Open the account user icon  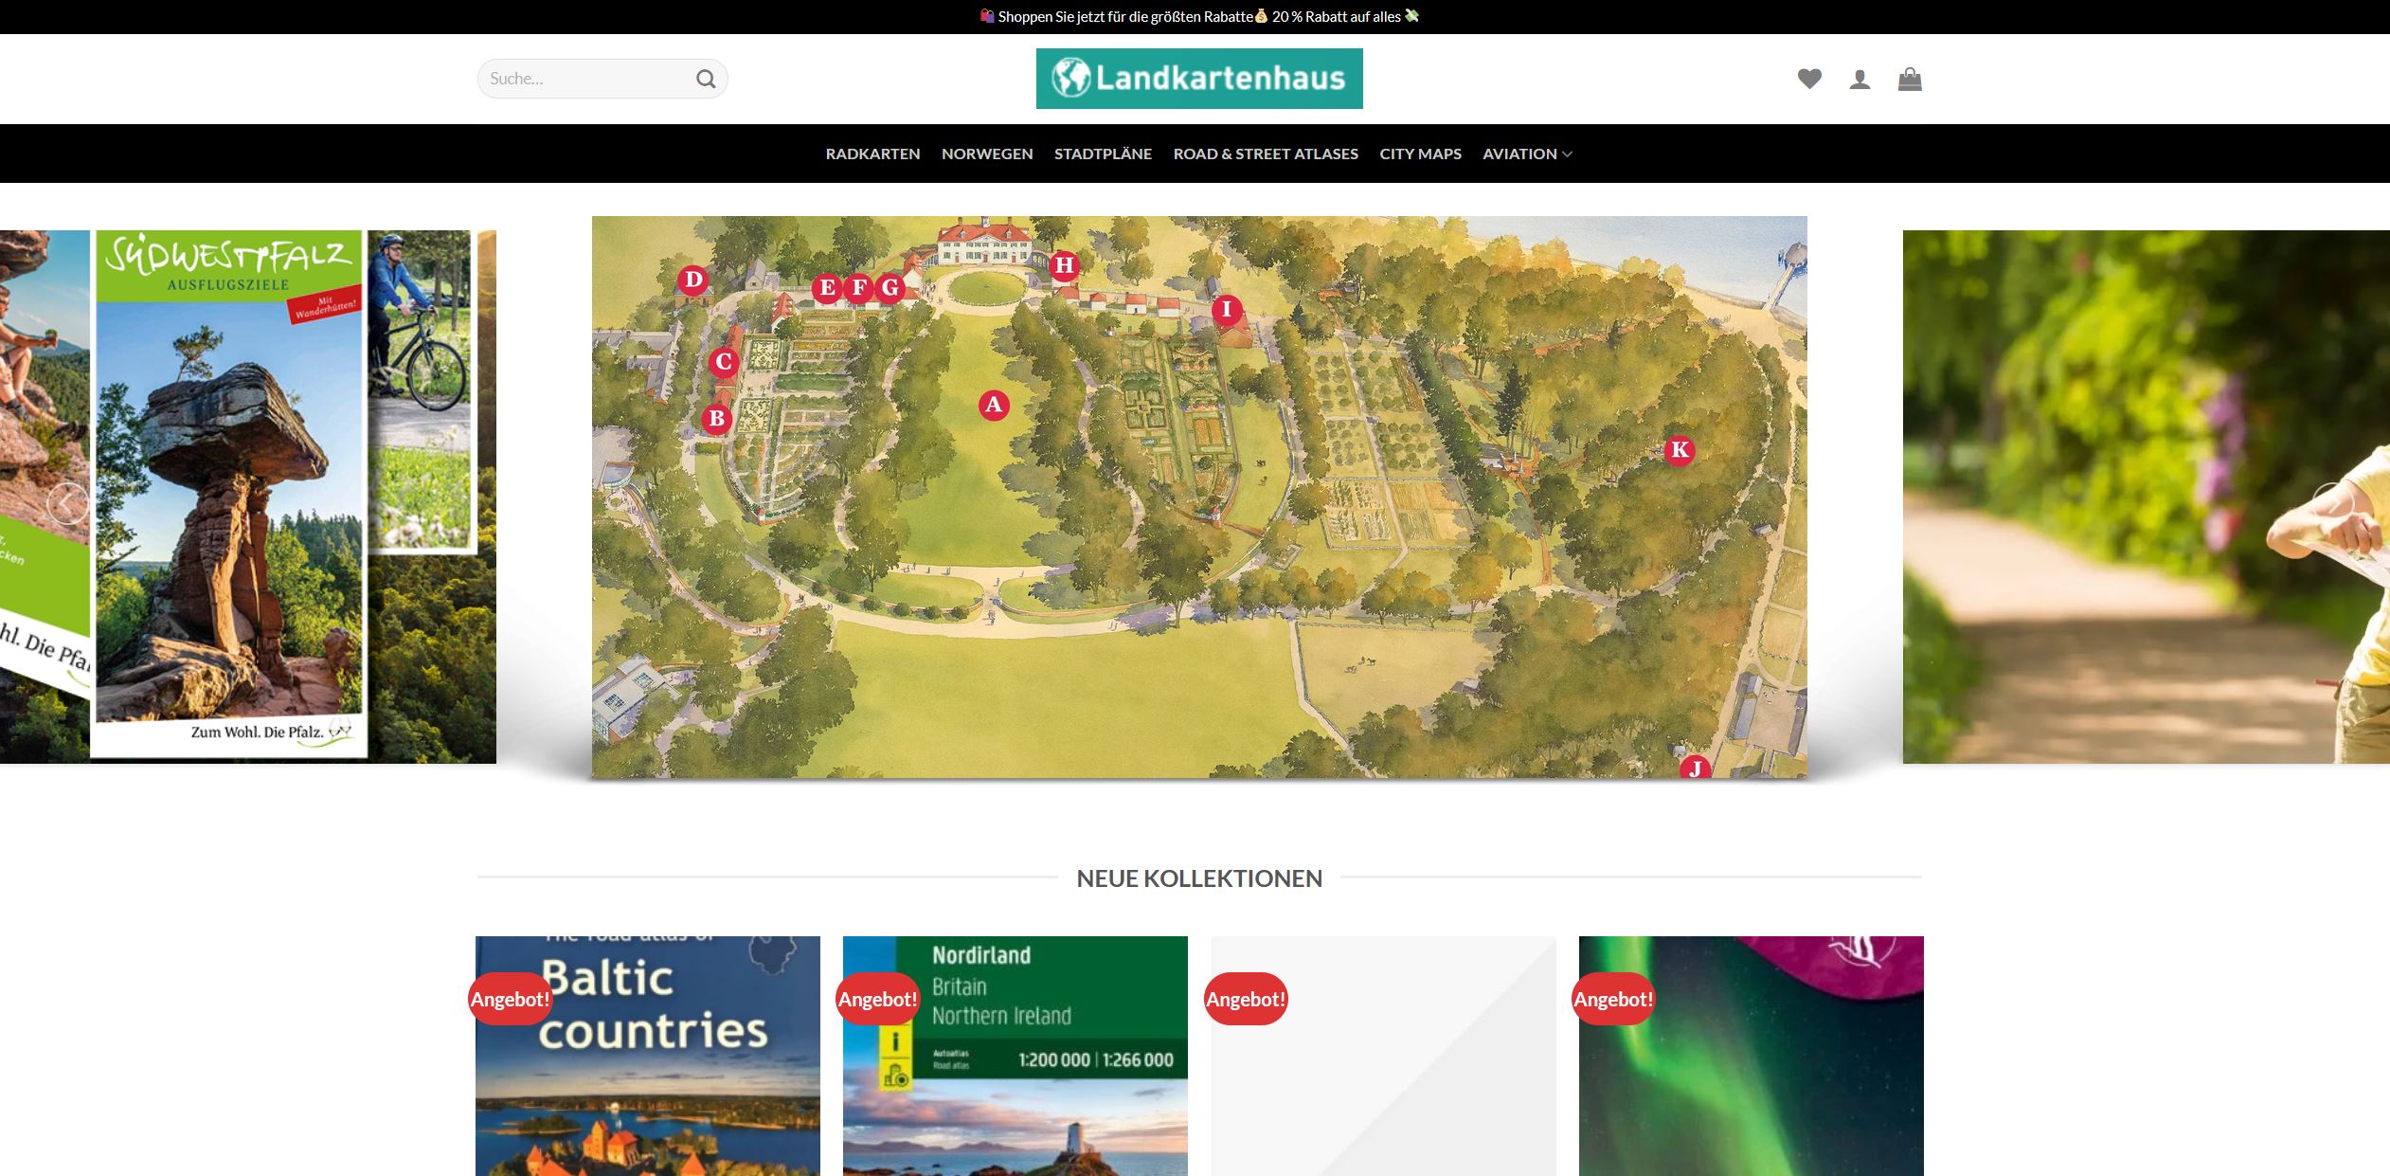coord(1860,80)
